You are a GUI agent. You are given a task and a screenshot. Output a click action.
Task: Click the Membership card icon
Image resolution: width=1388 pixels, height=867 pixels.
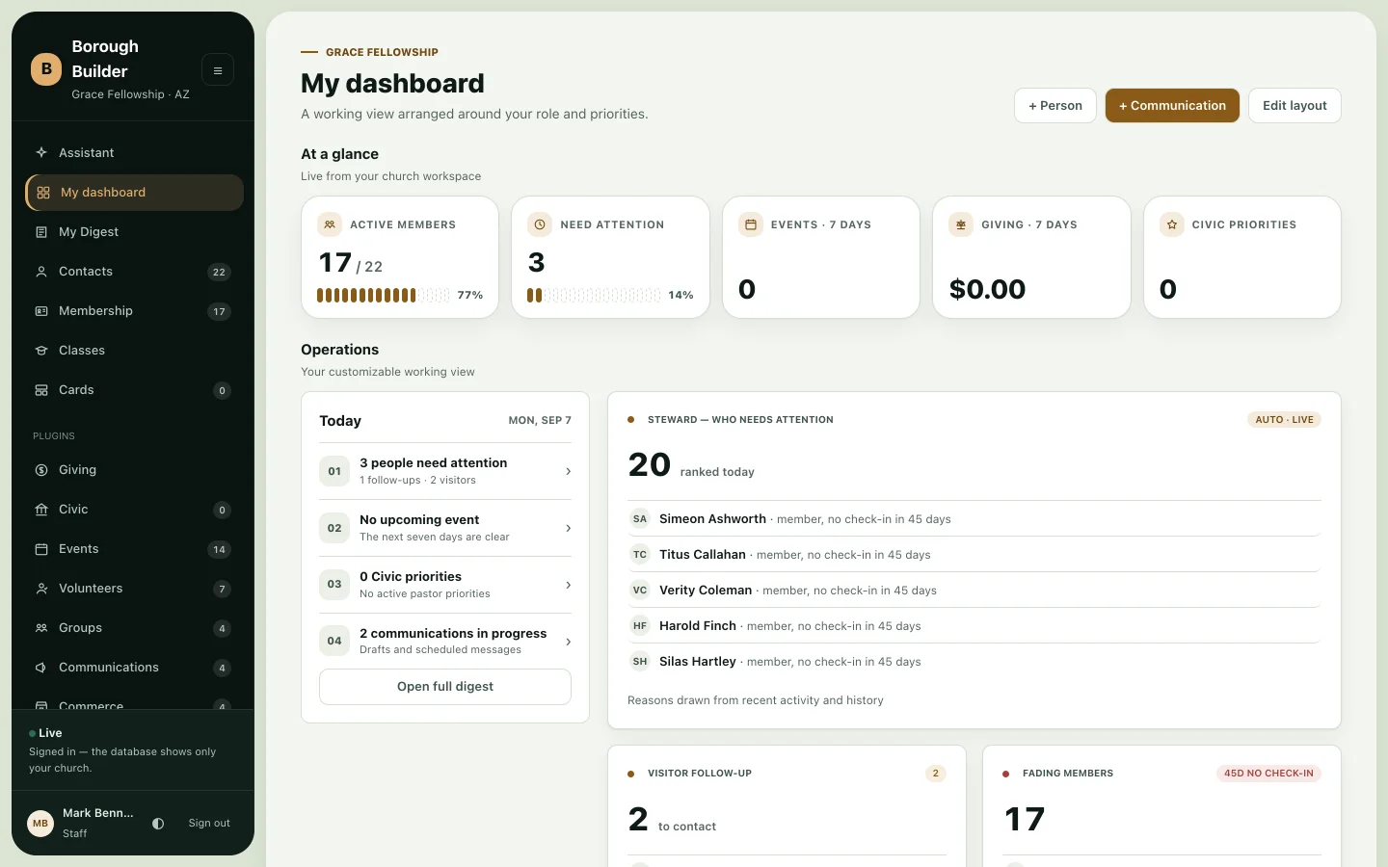(x=41, y=311)
